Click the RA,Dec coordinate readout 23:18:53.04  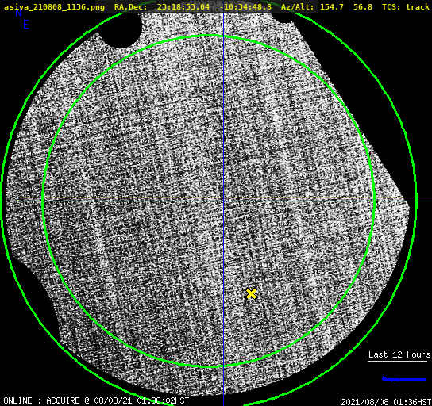pyautogui.click(x=183, y=7)
